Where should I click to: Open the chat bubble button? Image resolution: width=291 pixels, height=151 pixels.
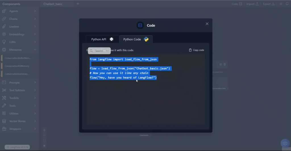coord(285,143)
